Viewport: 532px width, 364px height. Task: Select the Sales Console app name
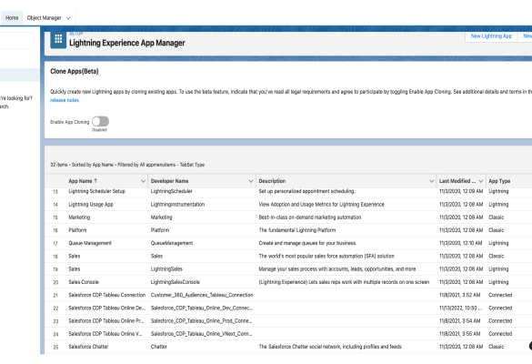pos(84,282)
